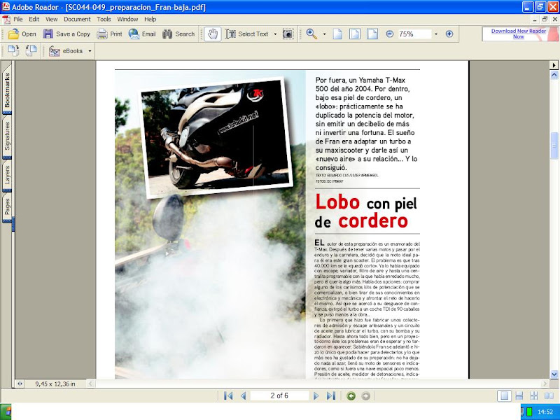The width and height of the screenshot is (560, 420).
Task: Click the navigation pane toggle icon
Action: pos(20,384)
